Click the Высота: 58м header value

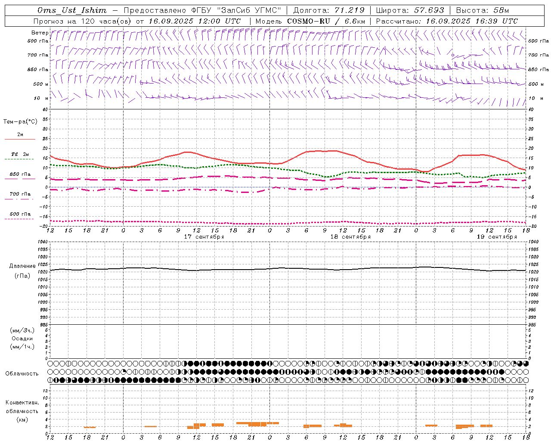(482, 10)
